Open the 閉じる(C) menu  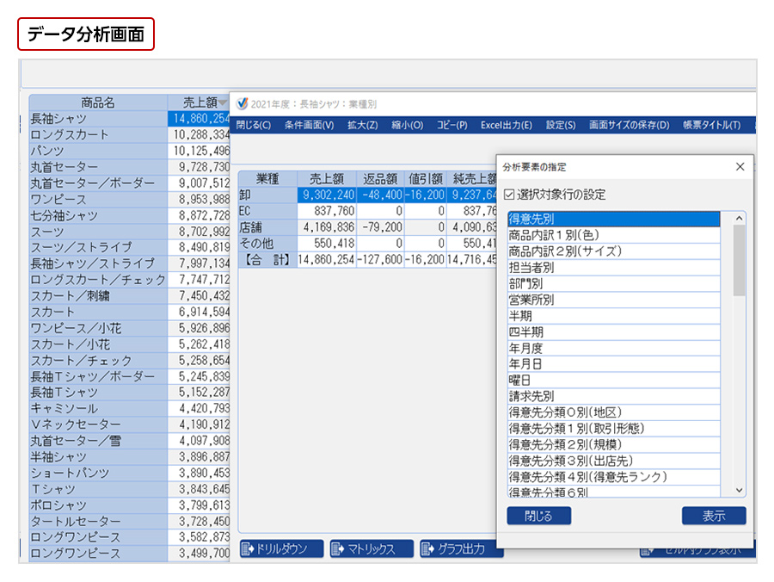(x=253, y=125)
